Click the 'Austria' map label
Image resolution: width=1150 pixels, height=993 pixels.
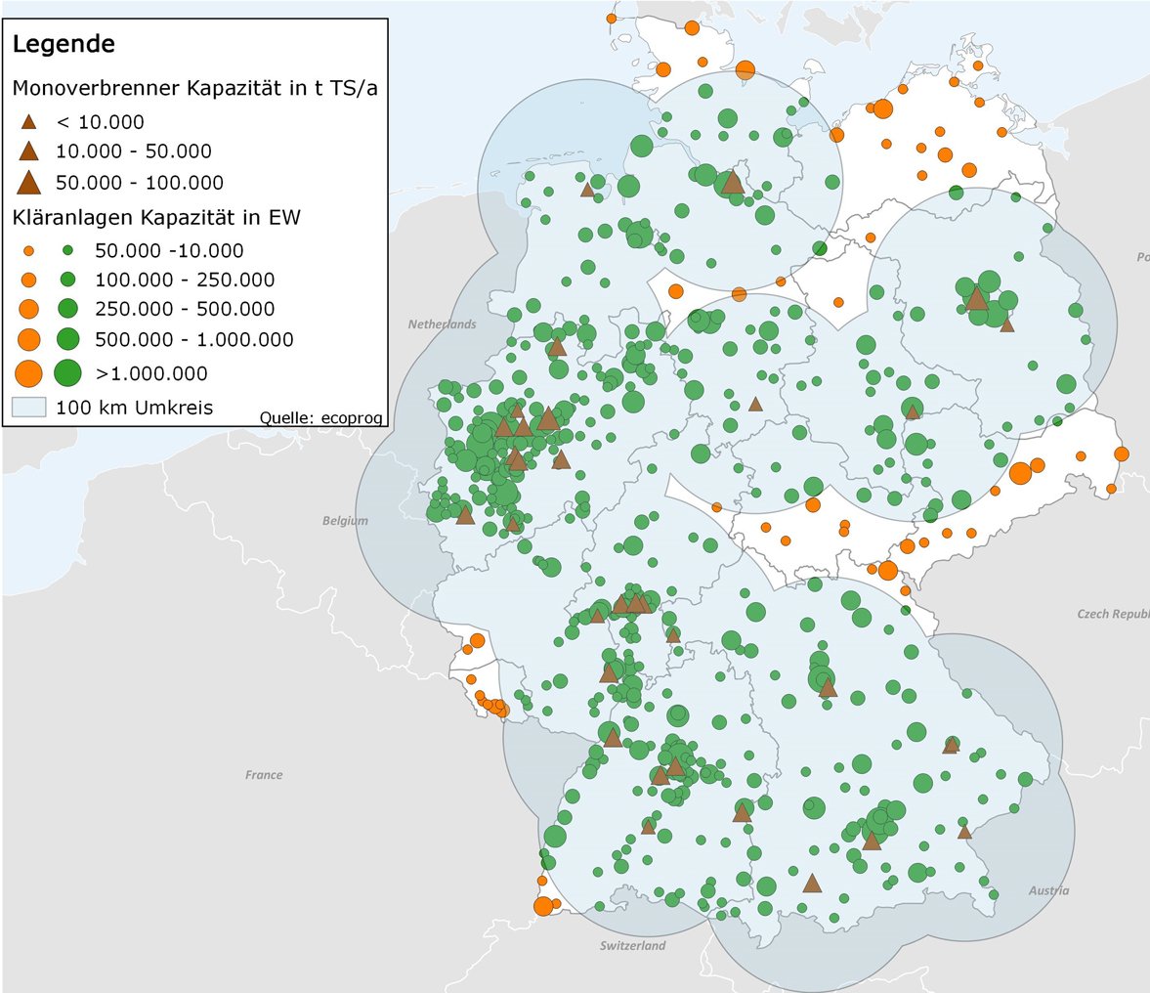(1048, 890)
